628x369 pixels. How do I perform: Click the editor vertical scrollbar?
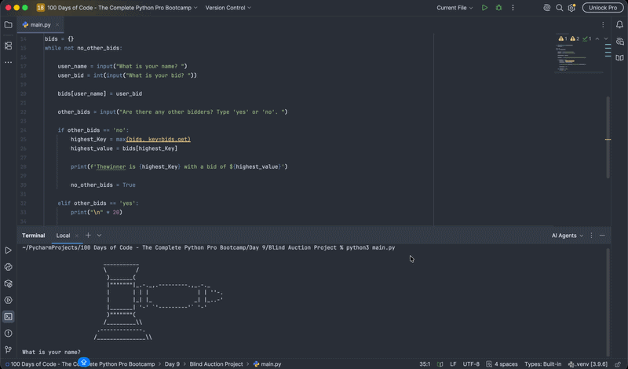coord(608,137)
